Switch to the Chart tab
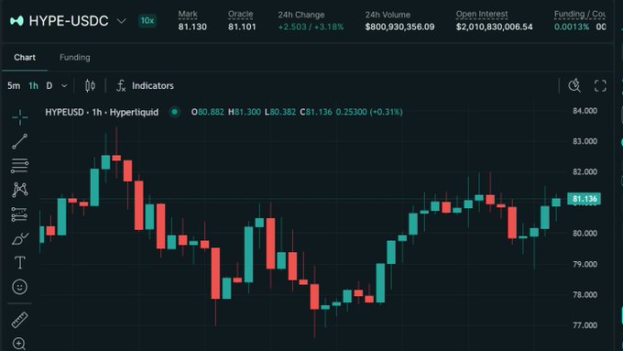Screen dimensions: 623x351 [x=25, y=57]
